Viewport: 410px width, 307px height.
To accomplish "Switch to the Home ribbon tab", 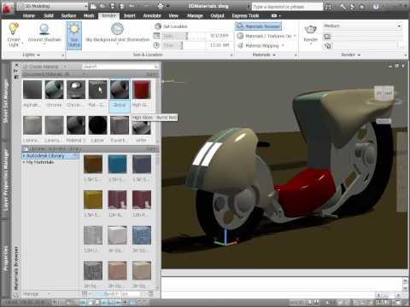I will (29, 16).
